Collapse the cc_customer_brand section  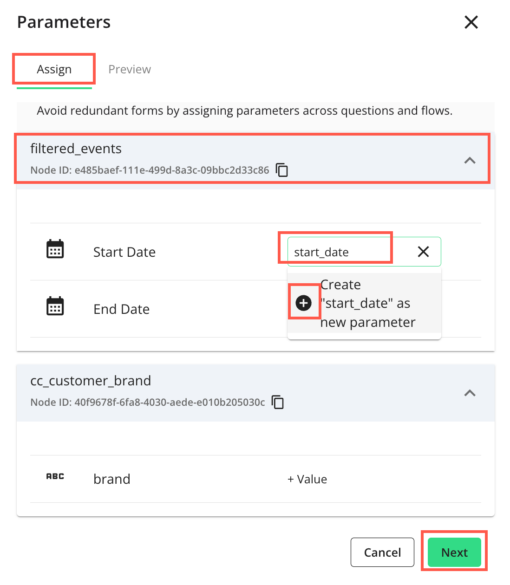(x=470, y=393)
